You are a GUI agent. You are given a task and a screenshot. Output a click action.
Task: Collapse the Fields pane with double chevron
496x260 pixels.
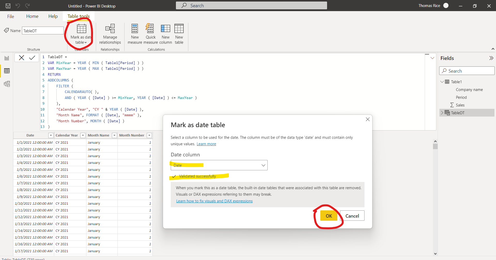[x=491, y=58]
